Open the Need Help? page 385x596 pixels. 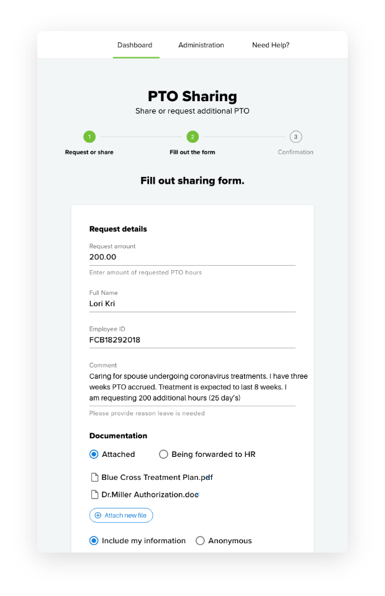click(270, 45)
